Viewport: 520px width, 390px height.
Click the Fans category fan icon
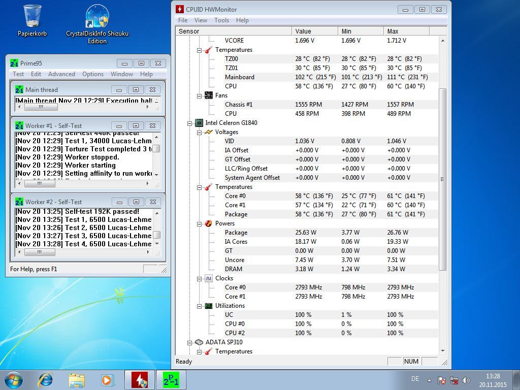coord(209,95)
